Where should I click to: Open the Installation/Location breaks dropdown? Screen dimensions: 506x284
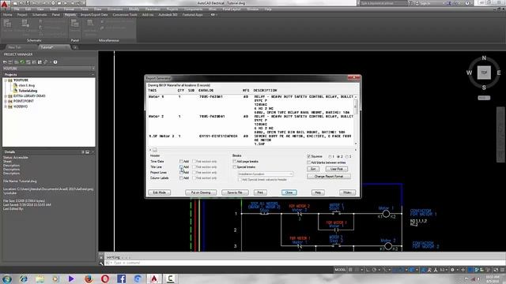265,174
